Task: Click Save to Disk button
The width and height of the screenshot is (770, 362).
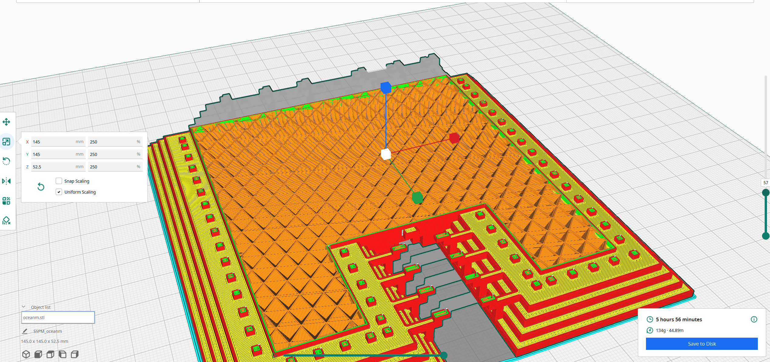Action: click(702, 344)
